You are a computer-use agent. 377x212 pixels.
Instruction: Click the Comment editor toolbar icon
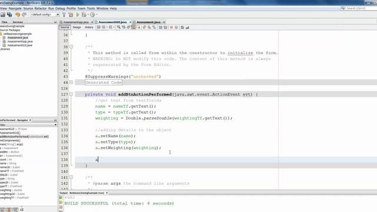point(182,27)
